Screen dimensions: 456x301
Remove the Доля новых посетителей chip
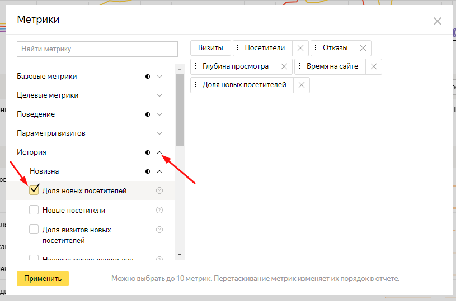(301, 85)
